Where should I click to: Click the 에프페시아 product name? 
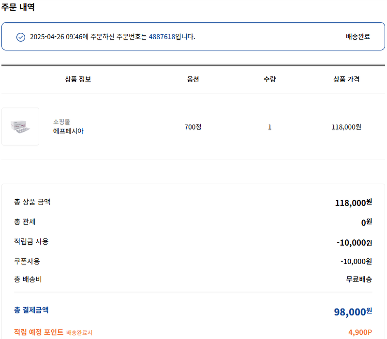(68, 131)
